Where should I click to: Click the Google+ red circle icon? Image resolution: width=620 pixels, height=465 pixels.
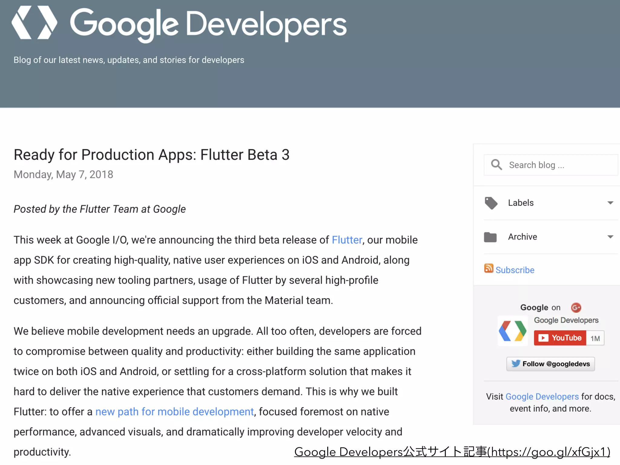pyautogui.click(x=576, y=308)
